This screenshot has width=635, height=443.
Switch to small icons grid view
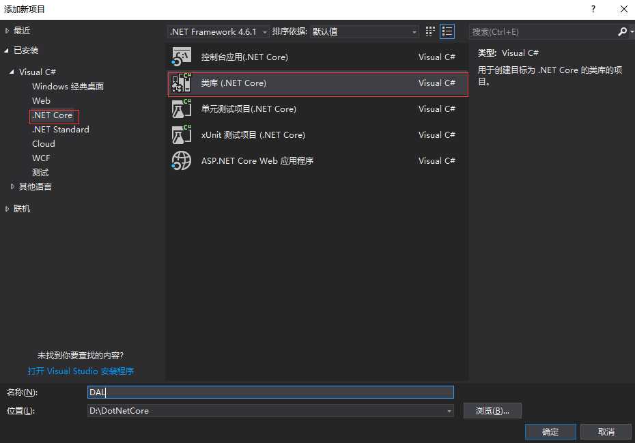(x=430, y=31)
